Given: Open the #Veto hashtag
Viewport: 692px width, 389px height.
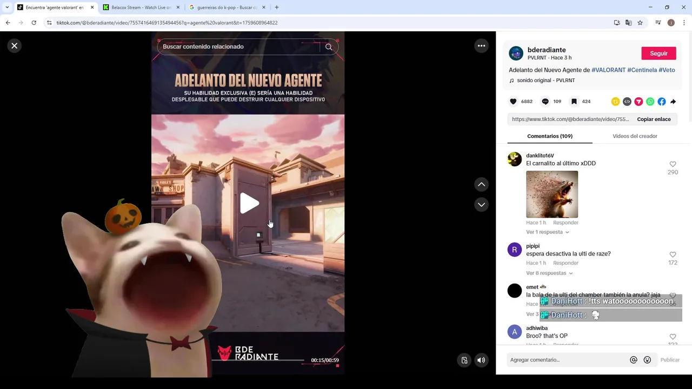Looking at the screenshot, I should pos(667,70).
